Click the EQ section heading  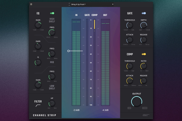(x=38, y=13)
